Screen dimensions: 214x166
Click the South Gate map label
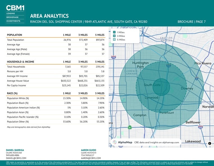click(152, 85)
